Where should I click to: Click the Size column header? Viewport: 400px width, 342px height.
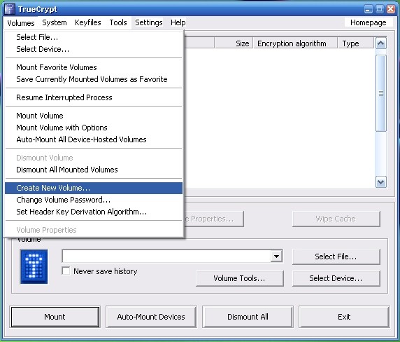234,43
